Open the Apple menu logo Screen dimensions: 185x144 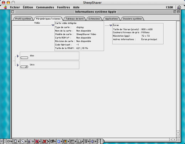5,7
